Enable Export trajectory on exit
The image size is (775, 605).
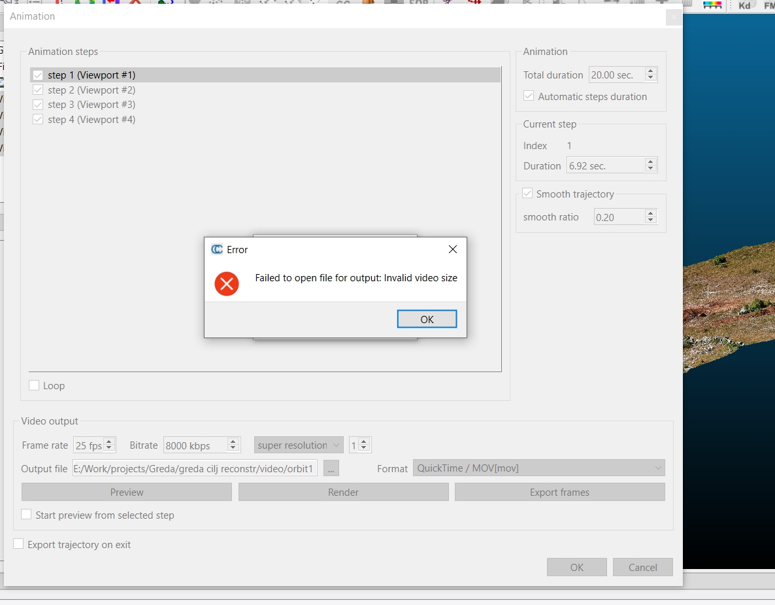coord(18,544)
